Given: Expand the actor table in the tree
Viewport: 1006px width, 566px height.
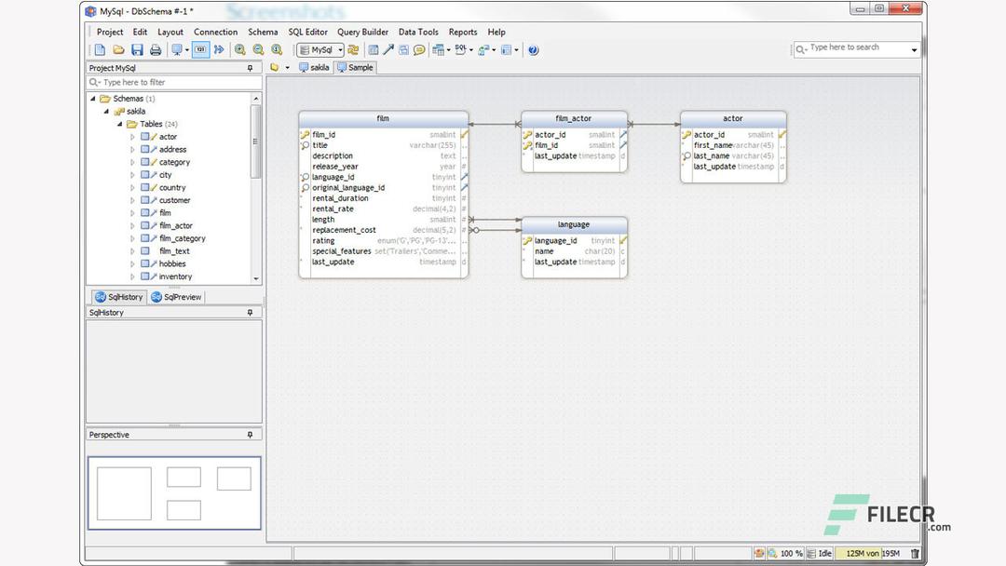Looking at the screenshot, I should tap(133, 136).
